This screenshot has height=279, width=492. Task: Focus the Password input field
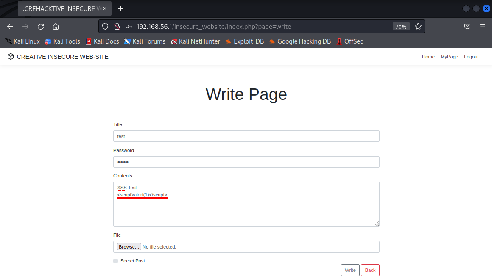(246, 162)
